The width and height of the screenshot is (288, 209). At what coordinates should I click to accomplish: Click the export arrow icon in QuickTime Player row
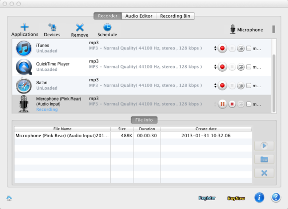(x=241, y=67)
